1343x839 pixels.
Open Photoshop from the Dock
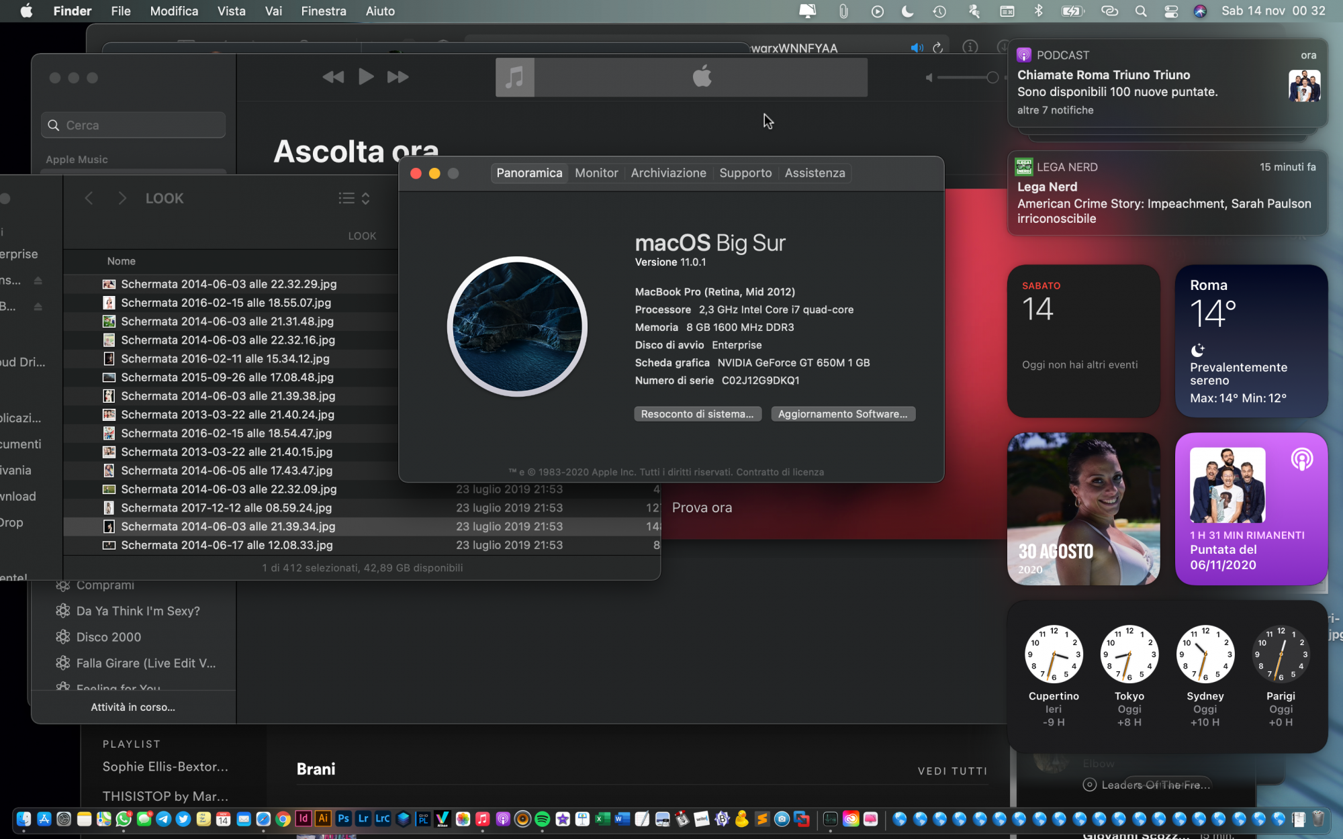(343, 818)
